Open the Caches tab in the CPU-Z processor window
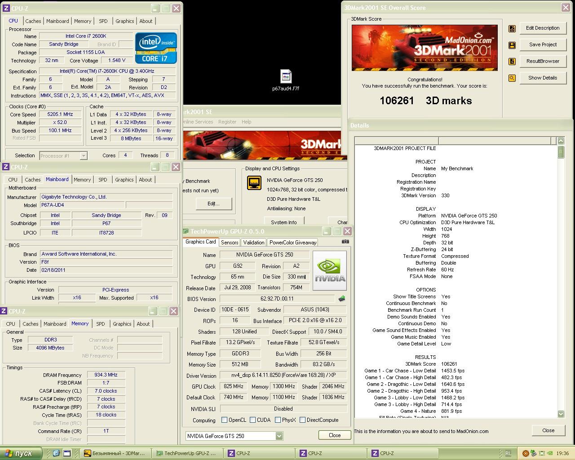The image size is (575, 460). 33,21
